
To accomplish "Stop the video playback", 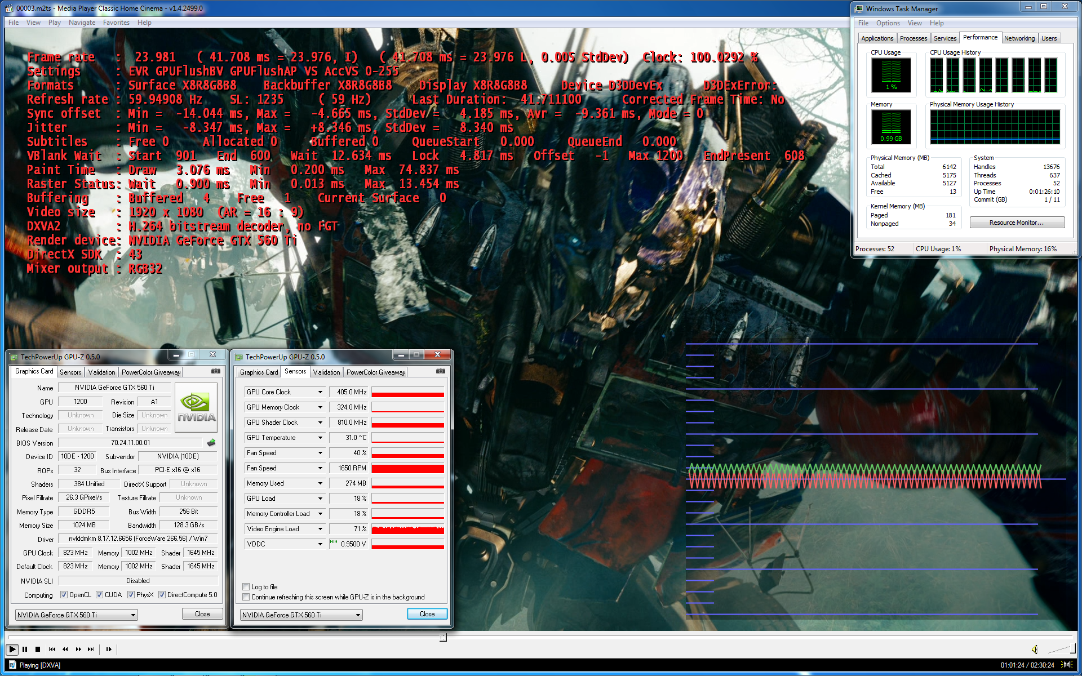I will tap(38, 649).
